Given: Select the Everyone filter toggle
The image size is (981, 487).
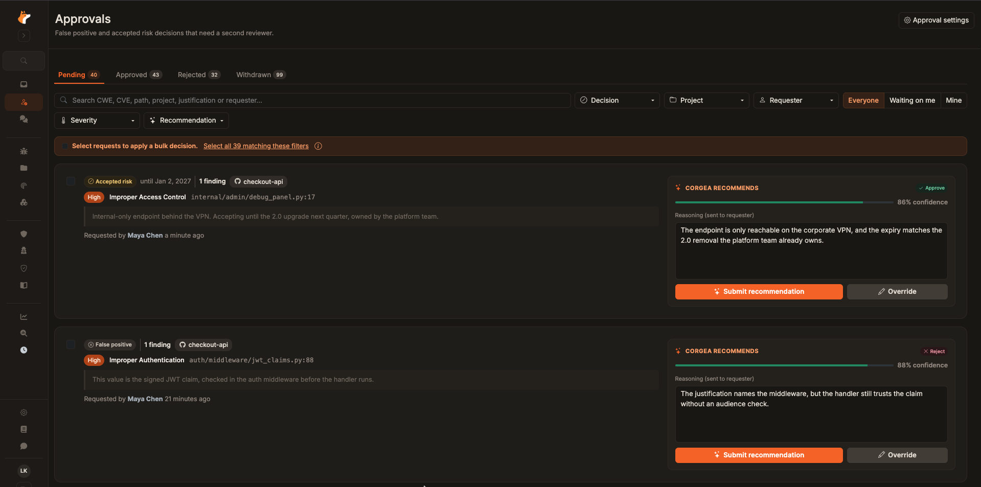Looking at the screenshot, I should point(863,100).
